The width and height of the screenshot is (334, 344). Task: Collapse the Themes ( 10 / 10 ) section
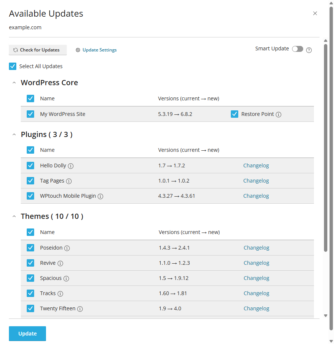(x=14, y=216)
